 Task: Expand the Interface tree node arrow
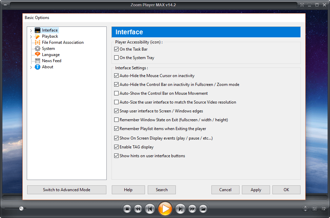click(x=31, y=30)
